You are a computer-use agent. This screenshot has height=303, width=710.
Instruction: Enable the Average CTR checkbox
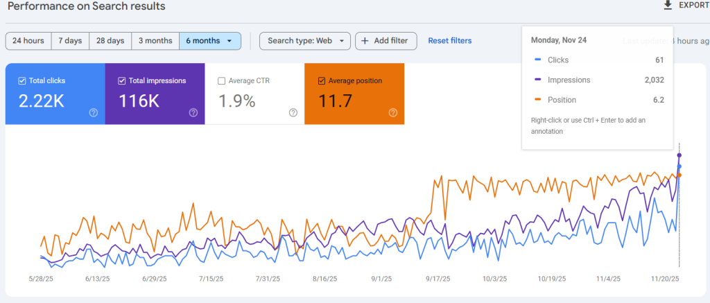coord(222,81)
